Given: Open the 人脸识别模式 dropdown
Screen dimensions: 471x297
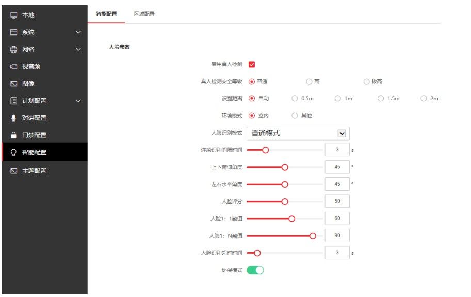Looking at the screenshot, I should 298,133.
